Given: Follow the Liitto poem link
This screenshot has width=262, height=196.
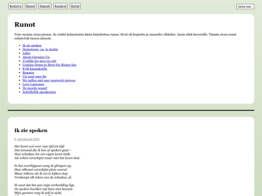Looking at the screenshot, I should point(27,53).
